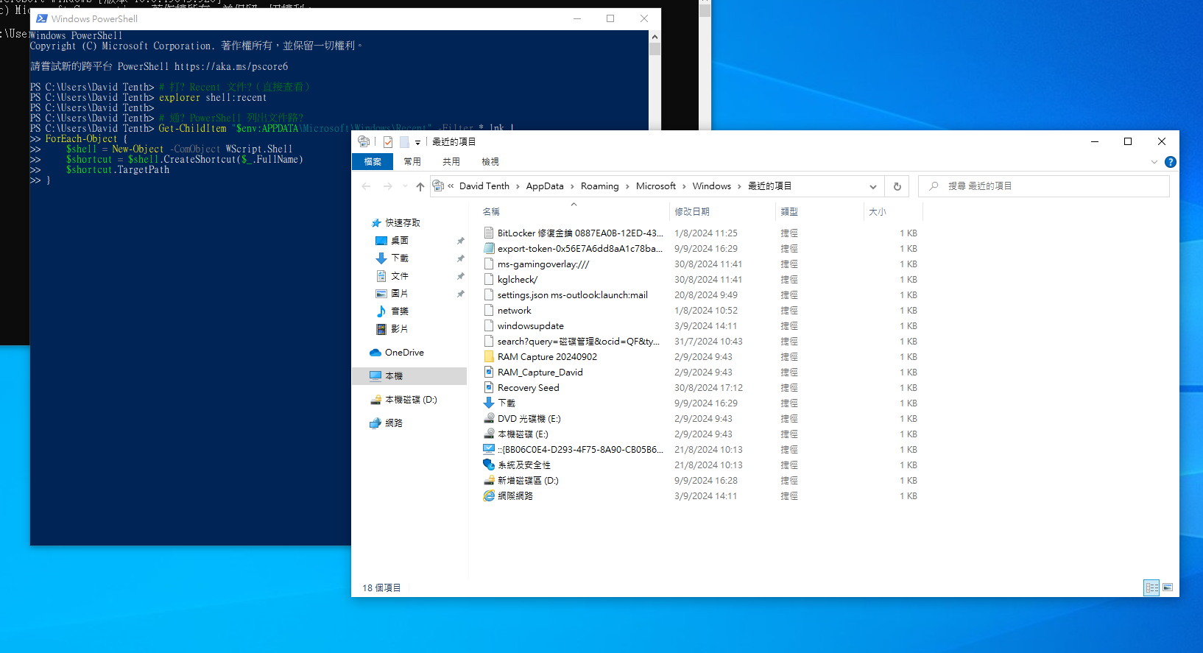This screenshot has height=653, width=1203.
Task: Click the 18 個項目 status bar text
Action: [381, 588]
